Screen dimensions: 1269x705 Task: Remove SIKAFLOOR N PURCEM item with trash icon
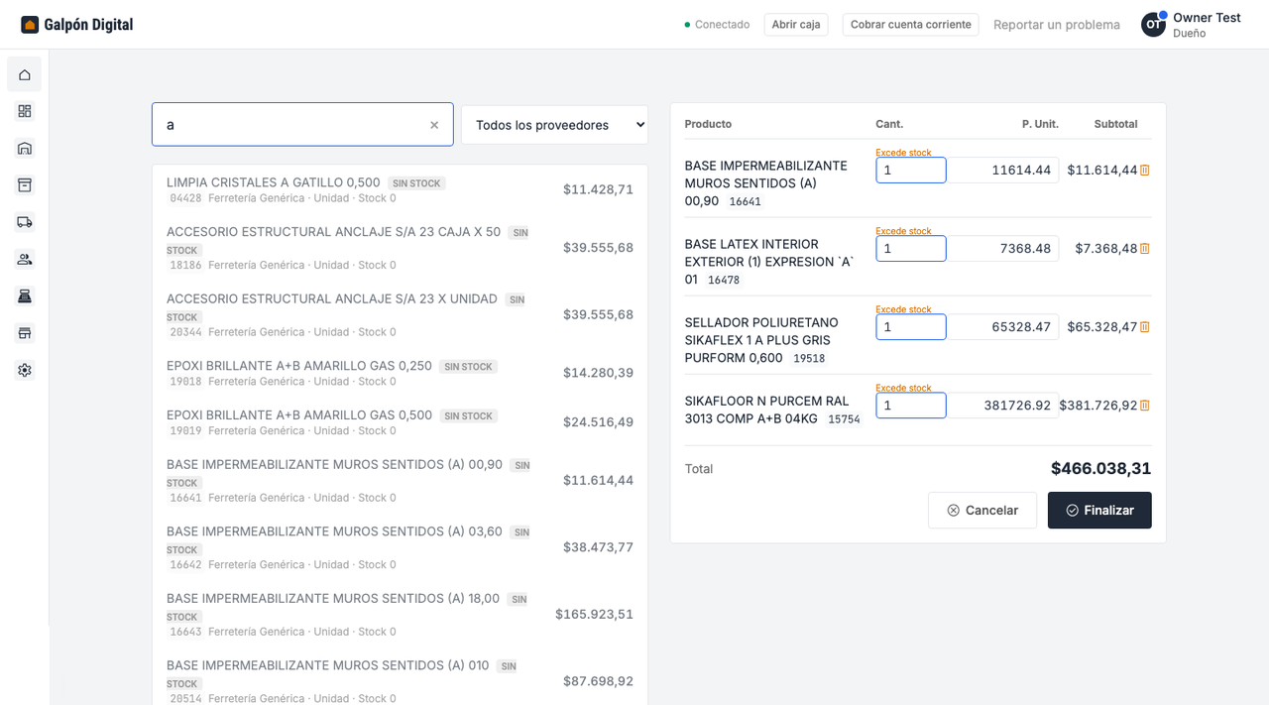coord(1145,406)
